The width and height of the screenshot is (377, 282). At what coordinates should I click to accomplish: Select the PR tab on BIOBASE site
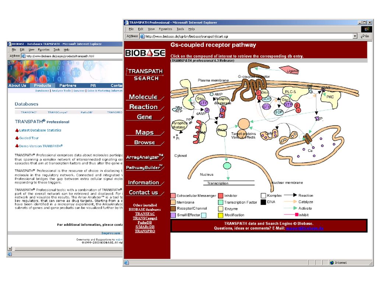[93, 85]
